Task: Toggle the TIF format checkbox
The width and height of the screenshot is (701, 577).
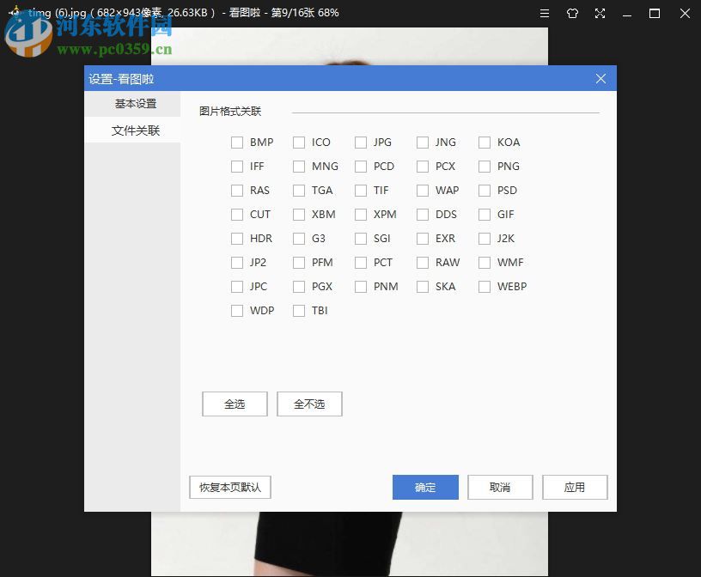Action: pos(361,190)
